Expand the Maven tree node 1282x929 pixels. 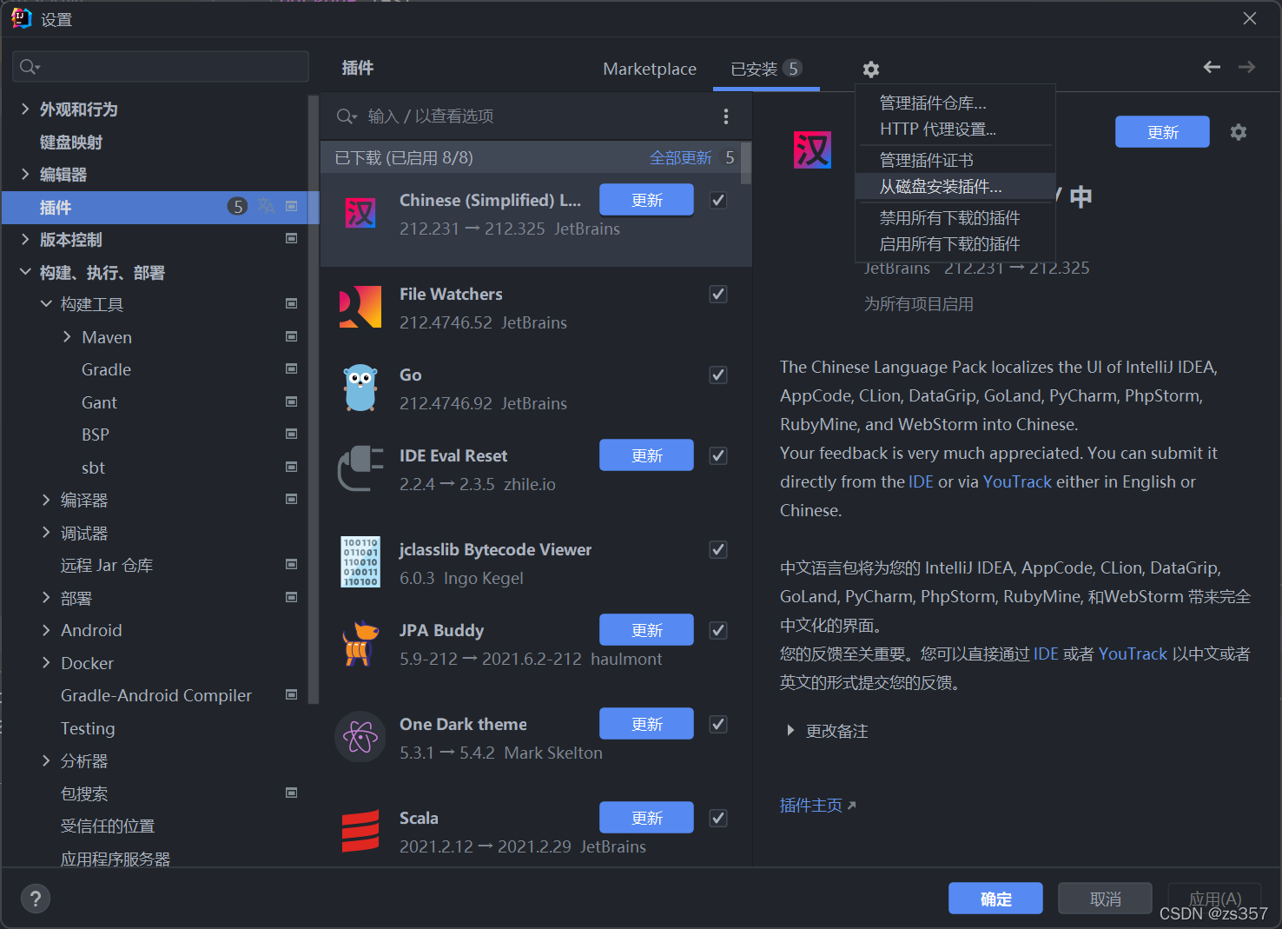(67, 336)
